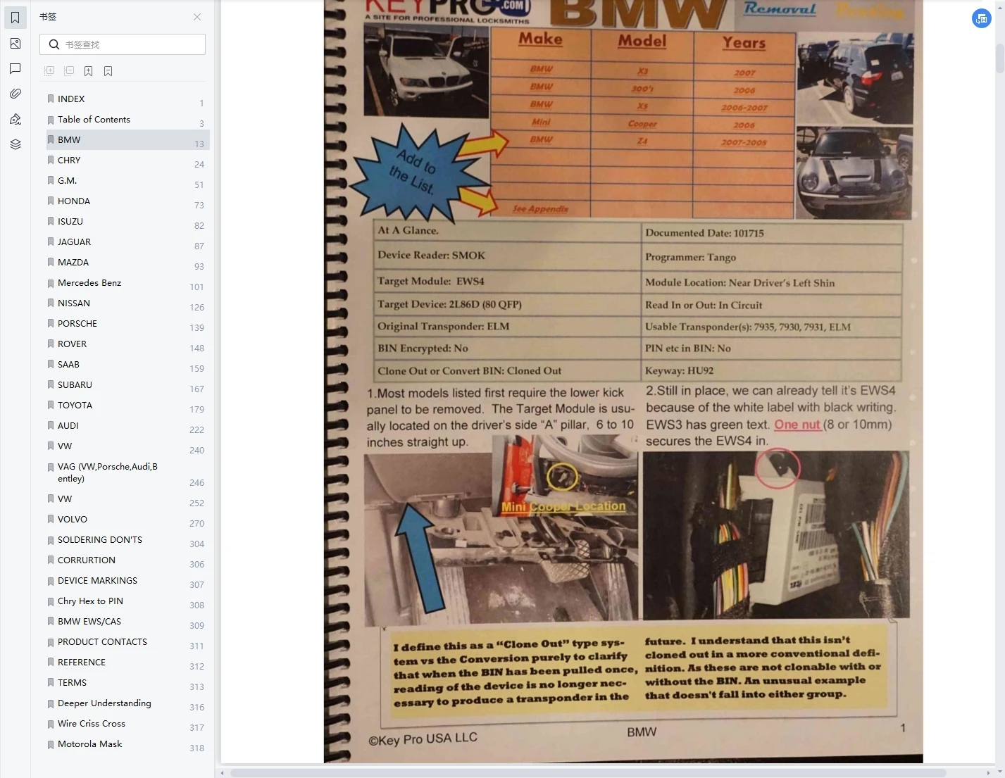The width and height of the screenshot is (1005, 778).
Task: Jump to the DEVICE MARKINGS bookmark
Action: 127,581
